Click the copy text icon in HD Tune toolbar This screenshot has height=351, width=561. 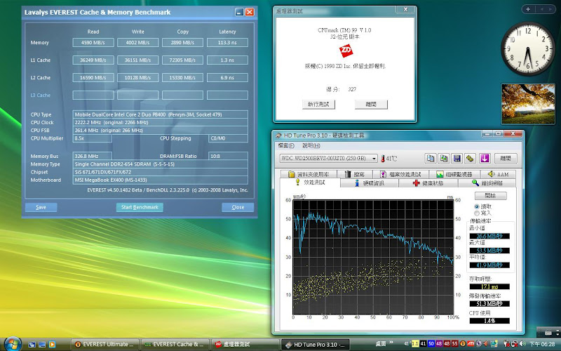431,159
